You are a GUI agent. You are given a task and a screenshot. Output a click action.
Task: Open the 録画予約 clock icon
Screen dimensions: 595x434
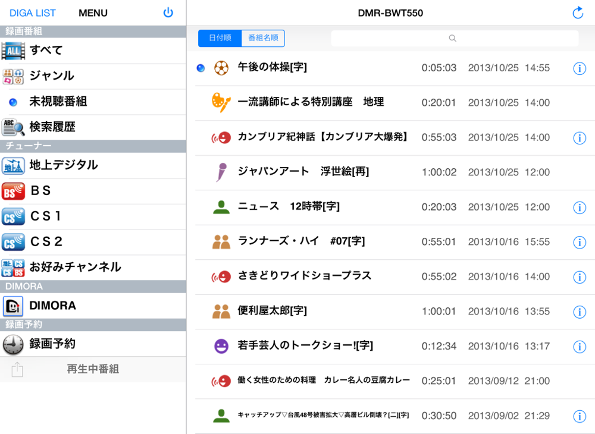[x=13, y=344]
